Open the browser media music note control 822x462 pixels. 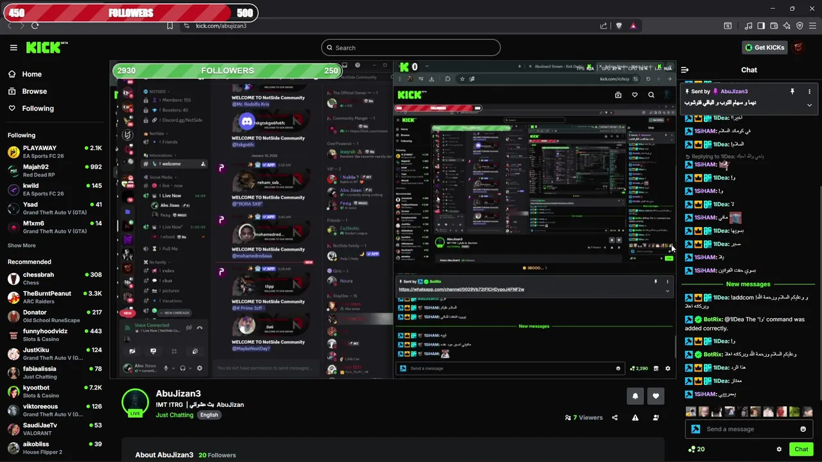[748, 26]
